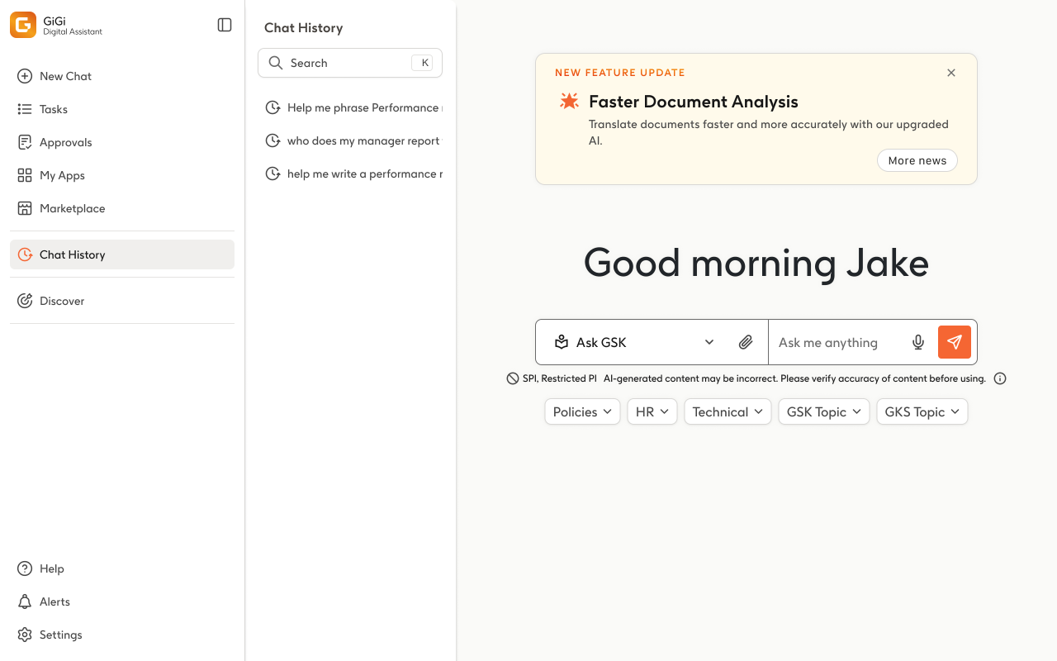
Task: Click the Ask GSK assistant icon
Action: click(x=562, y=342)
